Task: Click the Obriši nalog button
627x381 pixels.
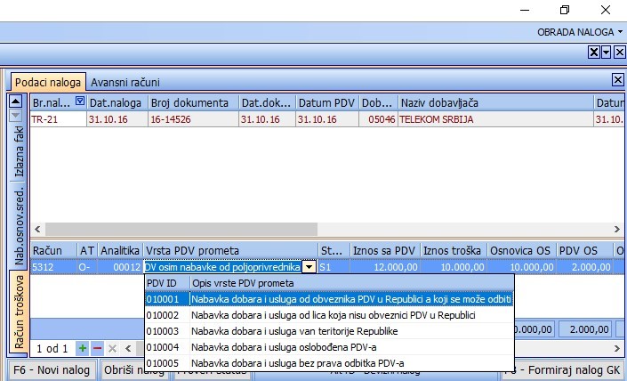Action: [133, 370]
